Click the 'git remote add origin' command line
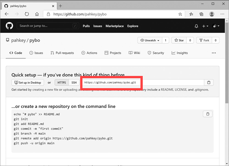This screenshot has width=229, height=166. tap(63, 138)
